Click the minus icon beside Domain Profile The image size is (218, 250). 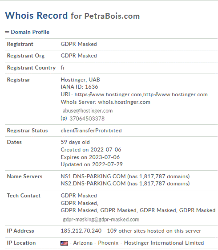tap(7, 32)
